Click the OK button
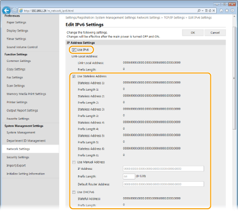The height and width of the screenshot is (211, 238). click(193, 33)
